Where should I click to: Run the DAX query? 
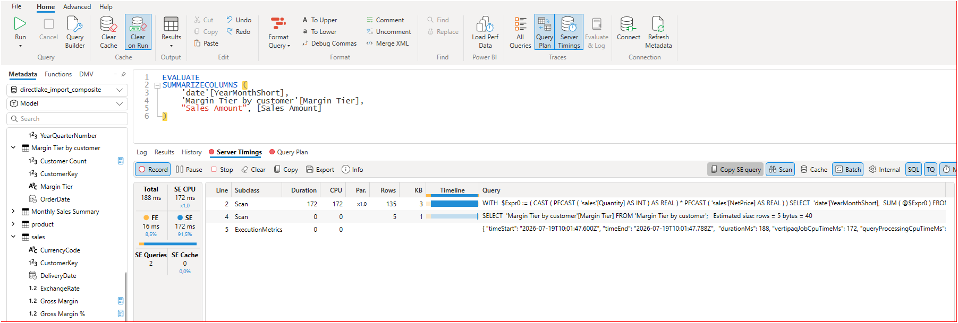tap(20, 28)
